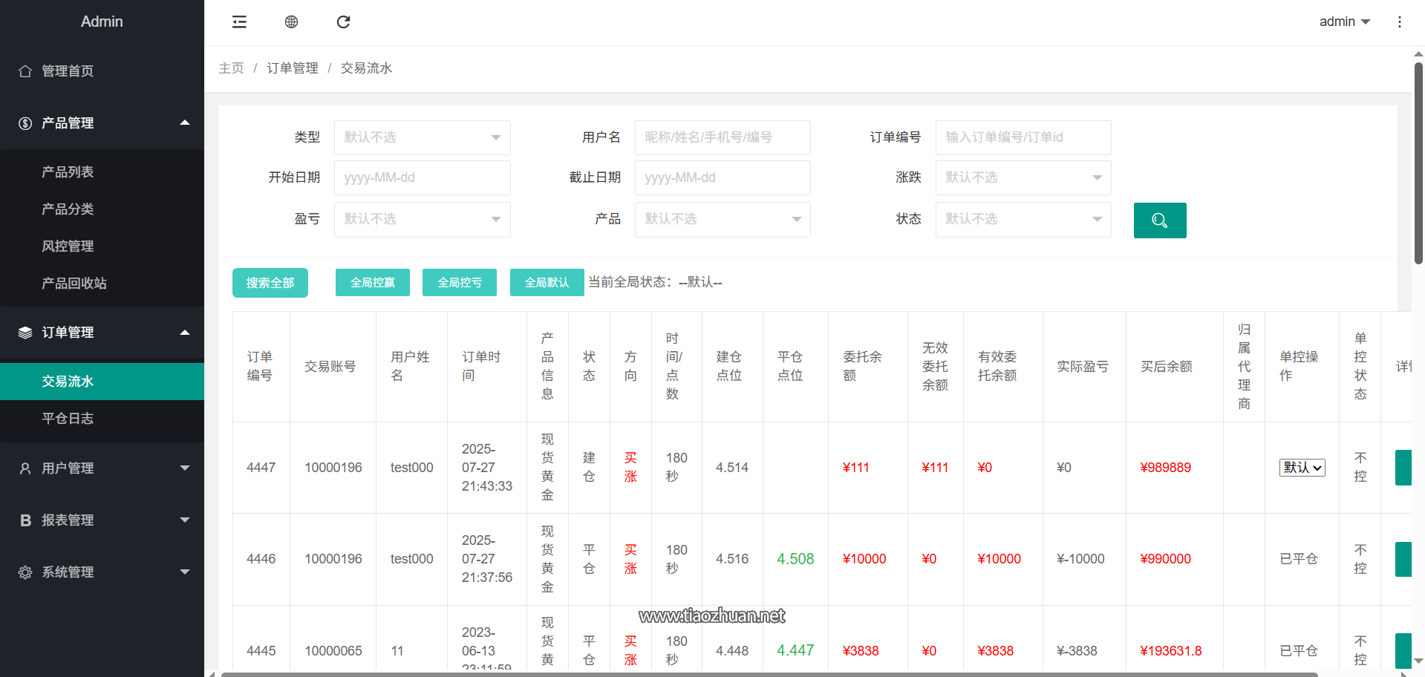
Task: Click the 全局默认 button
Action: (547, 283)
